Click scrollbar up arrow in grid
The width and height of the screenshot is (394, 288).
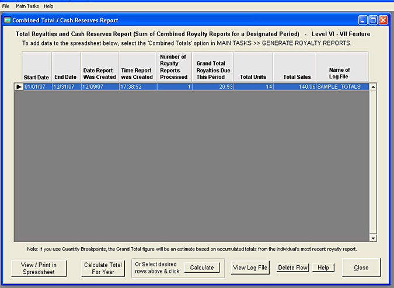click(x=373, y=86)
